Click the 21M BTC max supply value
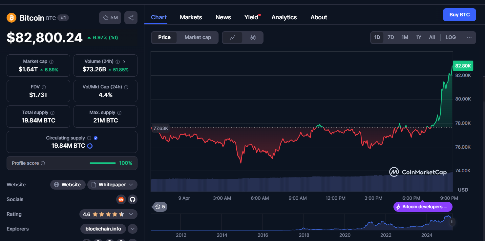The width and height of the screenshot is (485, 241). 105,120
